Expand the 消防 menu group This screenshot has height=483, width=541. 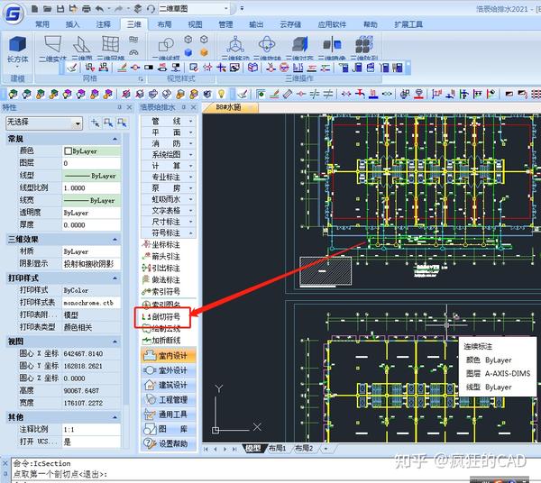coord(169,143)
